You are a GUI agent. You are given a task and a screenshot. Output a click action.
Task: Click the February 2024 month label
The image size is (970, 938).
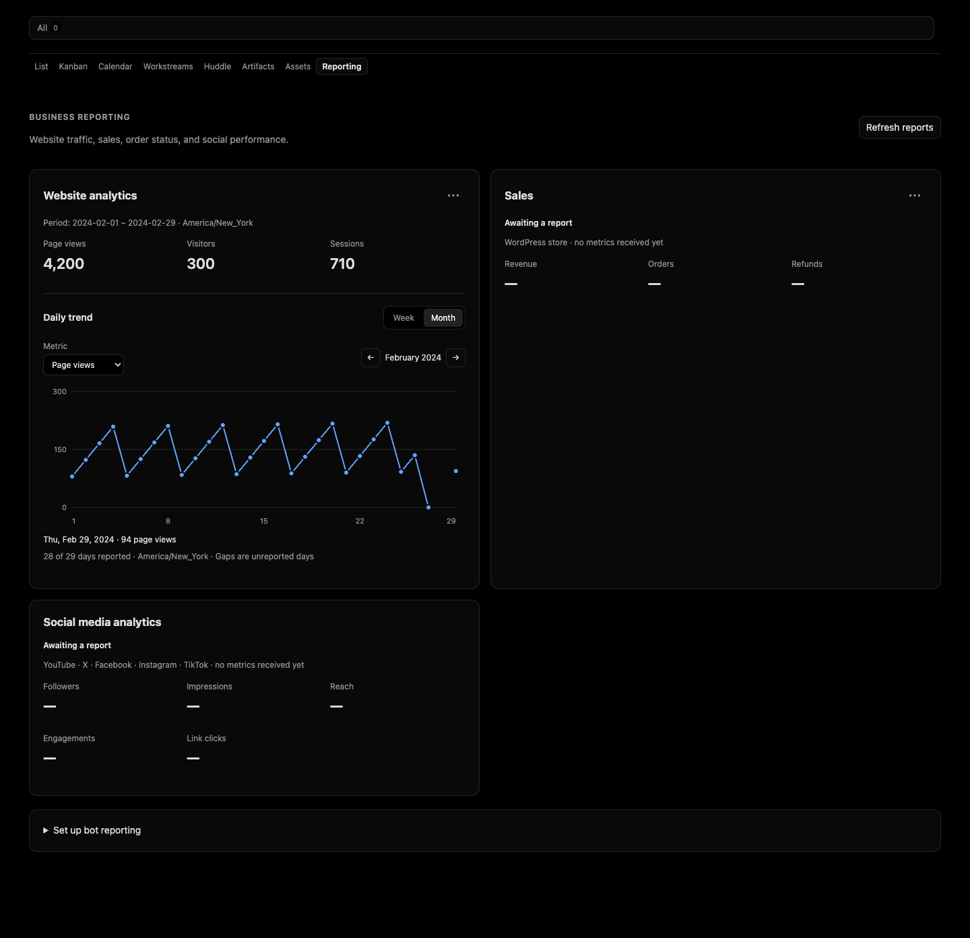tap(413, 358)
